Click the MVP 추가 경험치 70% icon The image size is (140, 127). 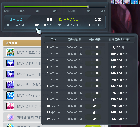[10, 85]
